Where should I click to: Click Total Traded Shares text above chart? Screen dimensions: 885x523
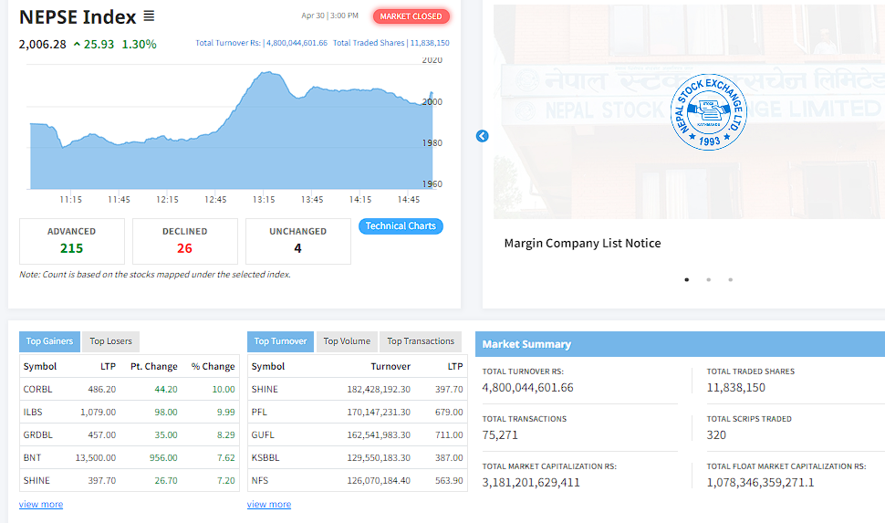(x=391, y=43)
